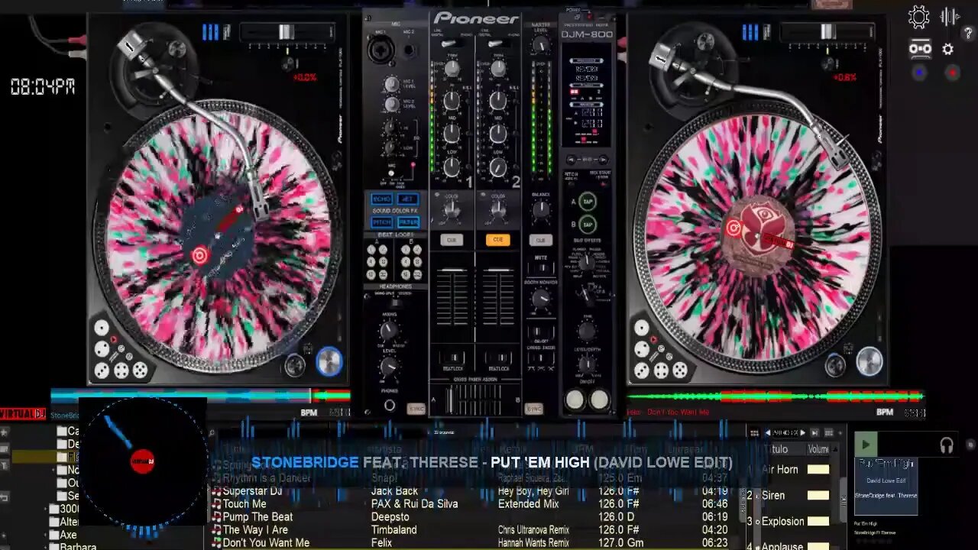Image resolution: width=978 pixels, height=550 pixels.
Task: Tap the beat effect B TAP button
Action: click(x=587, y=225)
